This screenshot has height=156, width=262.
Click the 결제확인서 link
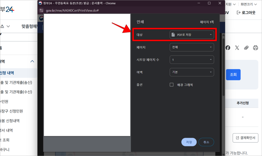pos(245,138)
